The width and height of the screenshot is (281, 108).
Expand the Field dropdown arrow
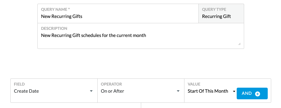pos(91,91)
